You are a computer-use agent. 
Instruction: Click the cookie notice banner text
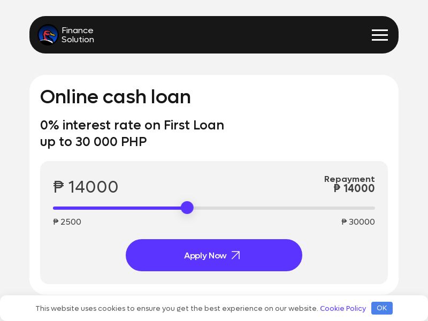coord(177,308)
